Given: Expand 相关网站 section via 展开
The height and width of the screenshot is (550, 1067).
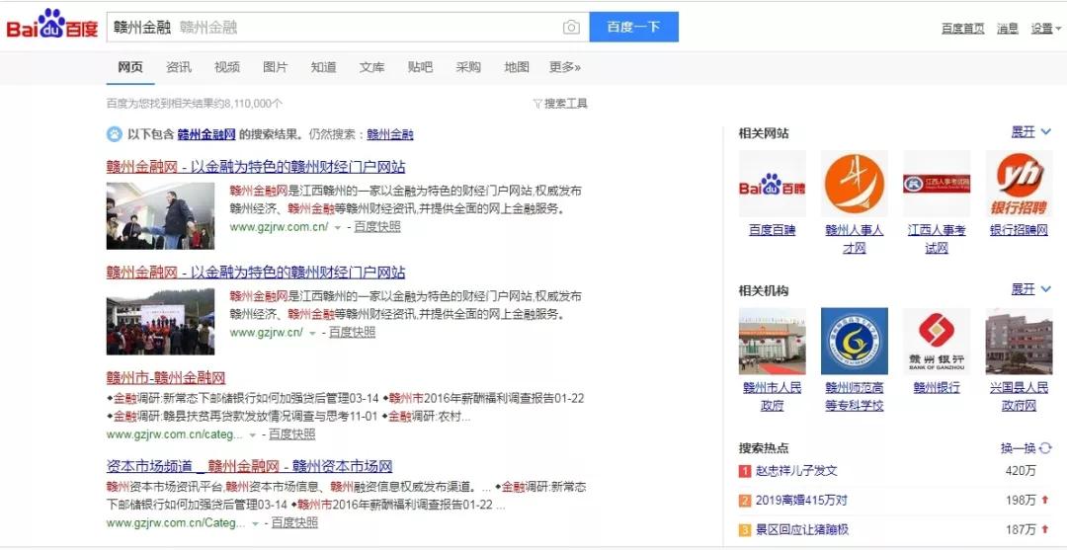Looking at the screenshot, I should point(1030,132).
